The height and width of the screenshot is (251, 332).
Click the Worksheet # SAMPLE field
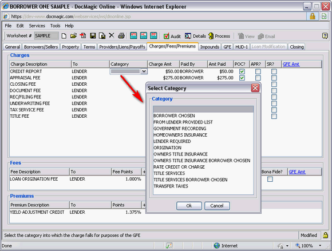click(46, 36)
